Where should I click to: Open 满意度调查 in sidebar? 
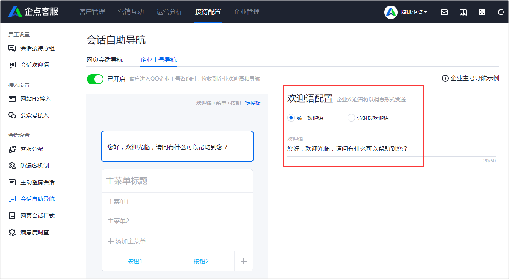pyautogui.click(x=34, y=232)
